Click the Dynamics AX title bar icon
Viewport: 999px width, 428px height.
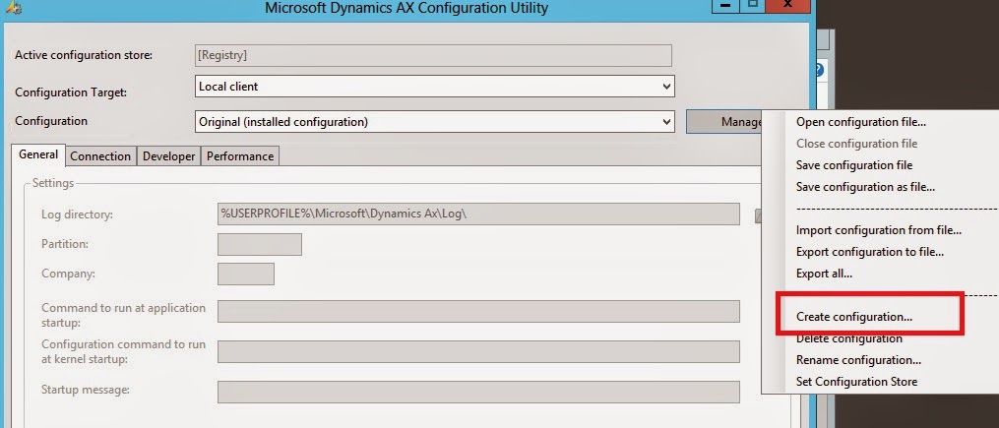coord(12,7)
